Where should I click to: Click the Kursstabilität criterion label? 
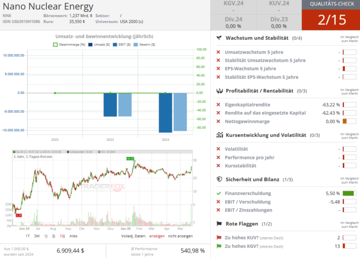[240, 165]
